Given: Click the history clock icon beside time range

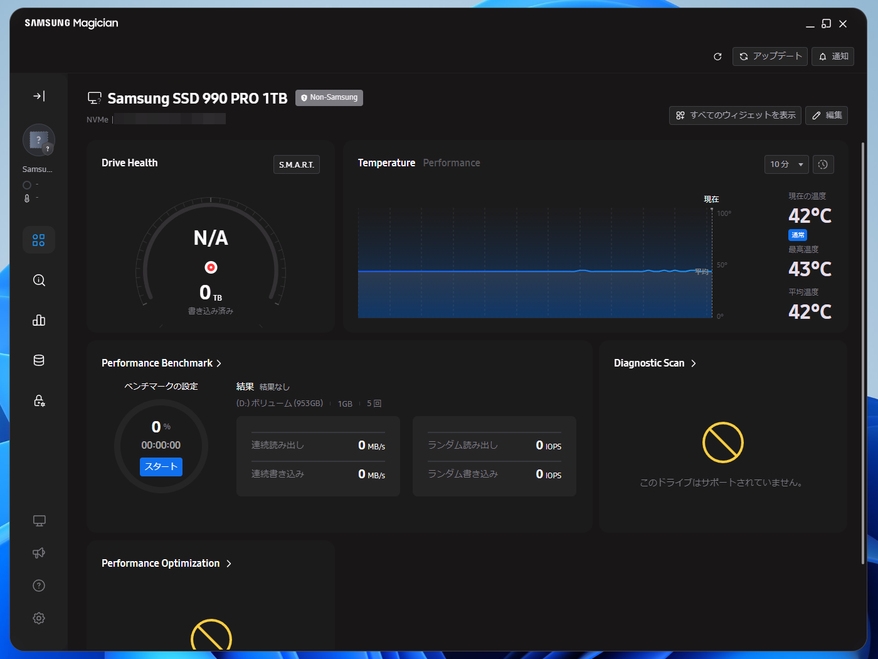Looking at the screenshot, I should tap(823, 164).
